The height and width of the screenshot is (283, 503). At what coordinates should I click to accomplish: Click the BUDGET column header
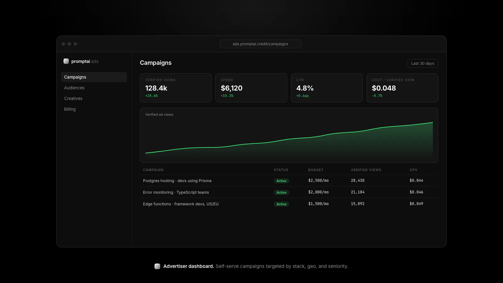tap(316, 170)
